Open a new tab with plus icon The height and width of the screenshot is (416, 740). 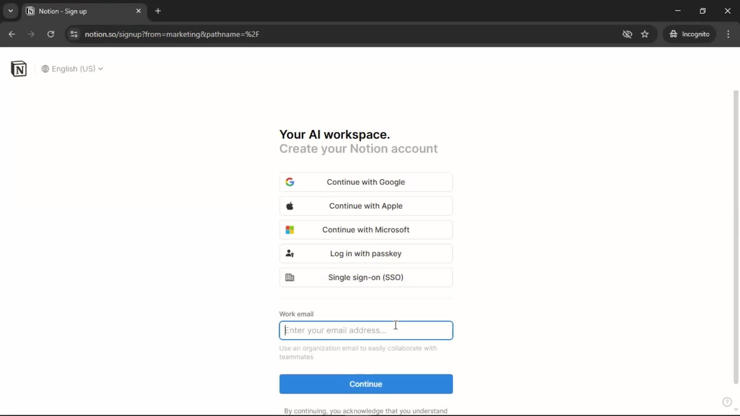click(158, 11)
